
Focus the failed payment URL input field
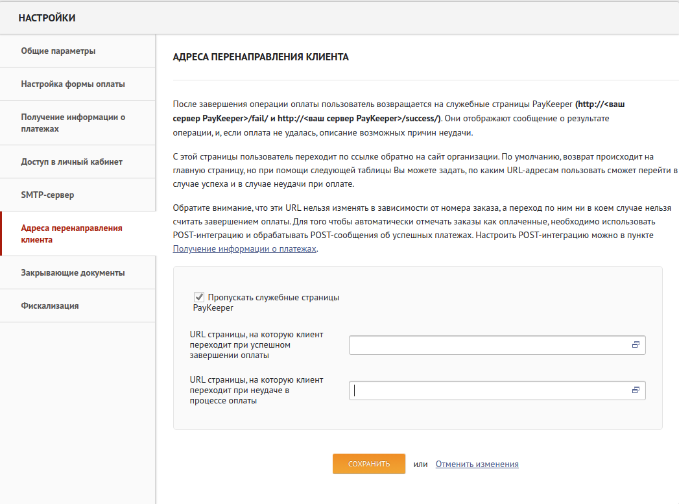coord(486,390)
